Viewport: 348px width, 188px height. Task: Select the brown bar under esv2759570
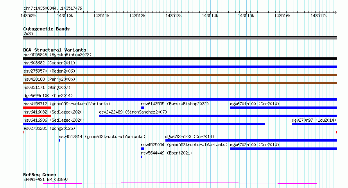tap(180, 75)
